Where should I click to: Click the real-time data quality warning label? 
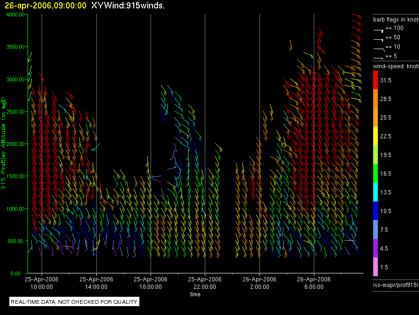74,302
